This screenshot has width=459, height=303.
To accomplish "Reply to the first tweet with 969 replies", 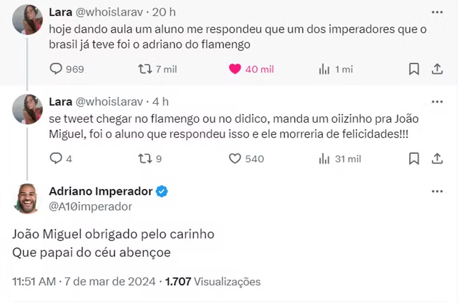I will coord(56,69).
